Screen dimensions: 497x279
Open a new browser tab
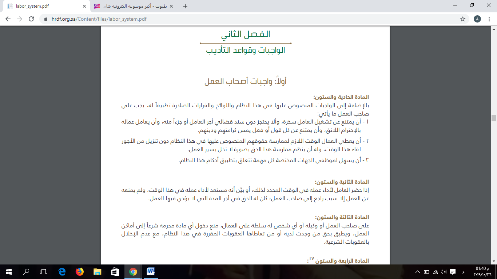185,6
